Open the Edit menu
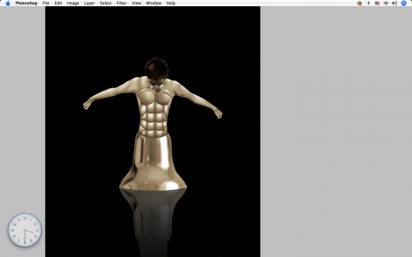The width and height of the screenshot is (412, 257). 58,3
